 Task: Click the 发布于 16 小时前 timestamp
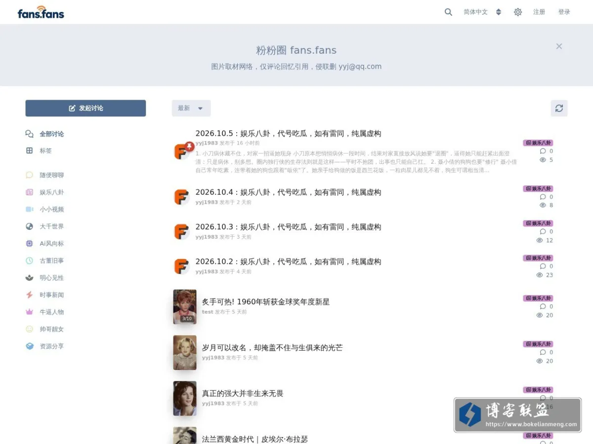[x=240, y=143]
